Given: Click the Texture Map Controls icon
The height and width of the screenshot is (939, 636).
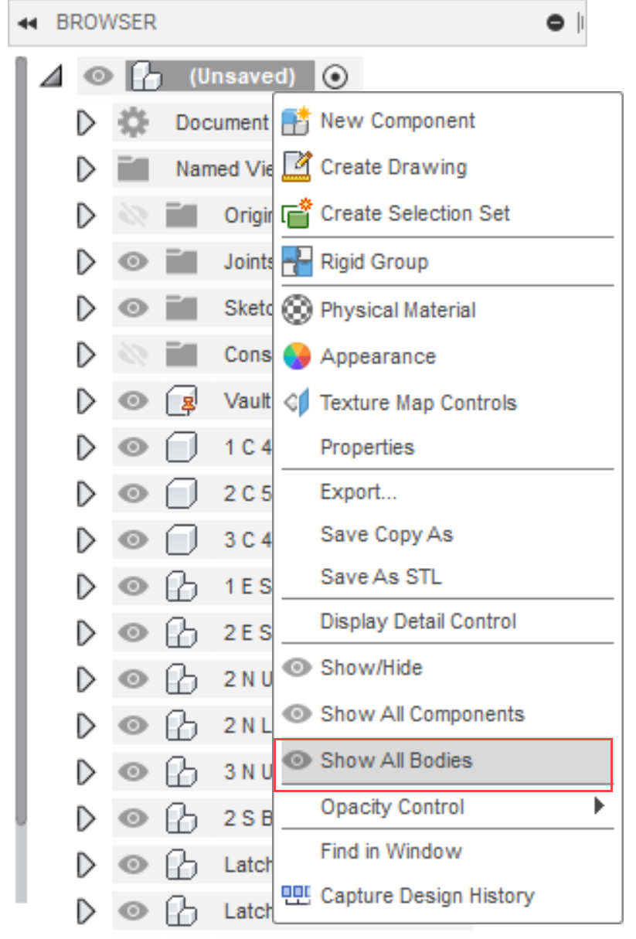Looking at the screenshot, I should point(297,403).
